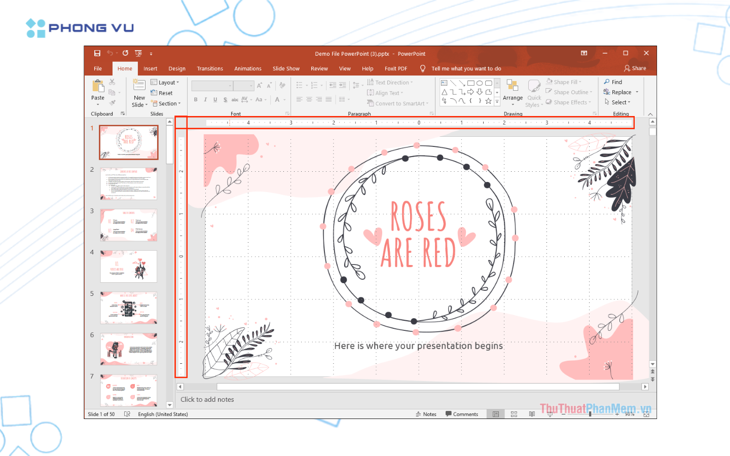Screen dimensions: 730x456
Task: Click the zoom slider in the status bar
Action: [x=590, y=414]
